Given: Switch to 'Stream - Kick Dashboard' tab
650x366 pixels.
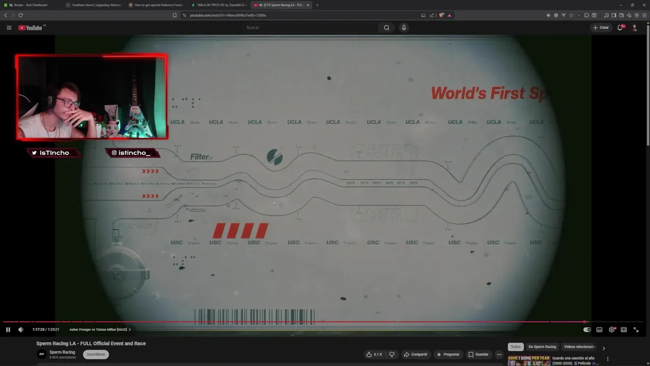Looking at the screenshot, I should click(30, 5).
